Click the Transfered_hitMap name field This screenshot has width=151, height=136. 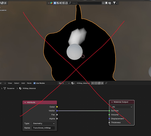point(43,128)
